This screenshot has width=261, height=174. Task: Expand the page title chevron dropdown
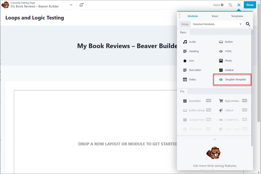point(71,5)
